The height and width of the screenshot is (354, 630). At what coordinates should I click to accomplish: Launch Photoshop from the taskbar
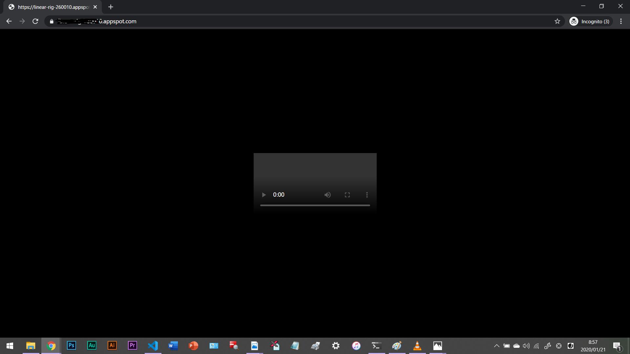(x=71, y=345)
